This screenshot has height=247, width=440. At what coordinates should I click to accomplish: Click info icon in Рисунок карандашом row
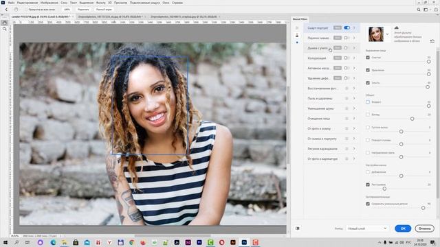[346, 149]
